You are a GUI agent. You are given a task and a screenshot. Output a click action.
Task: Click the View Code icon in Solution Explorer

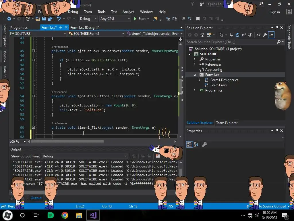pos(259,35)
